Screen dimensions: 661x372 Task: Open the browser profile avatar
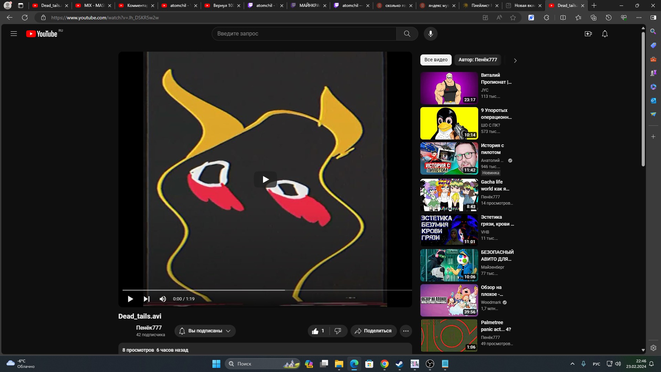pos(8,6)
